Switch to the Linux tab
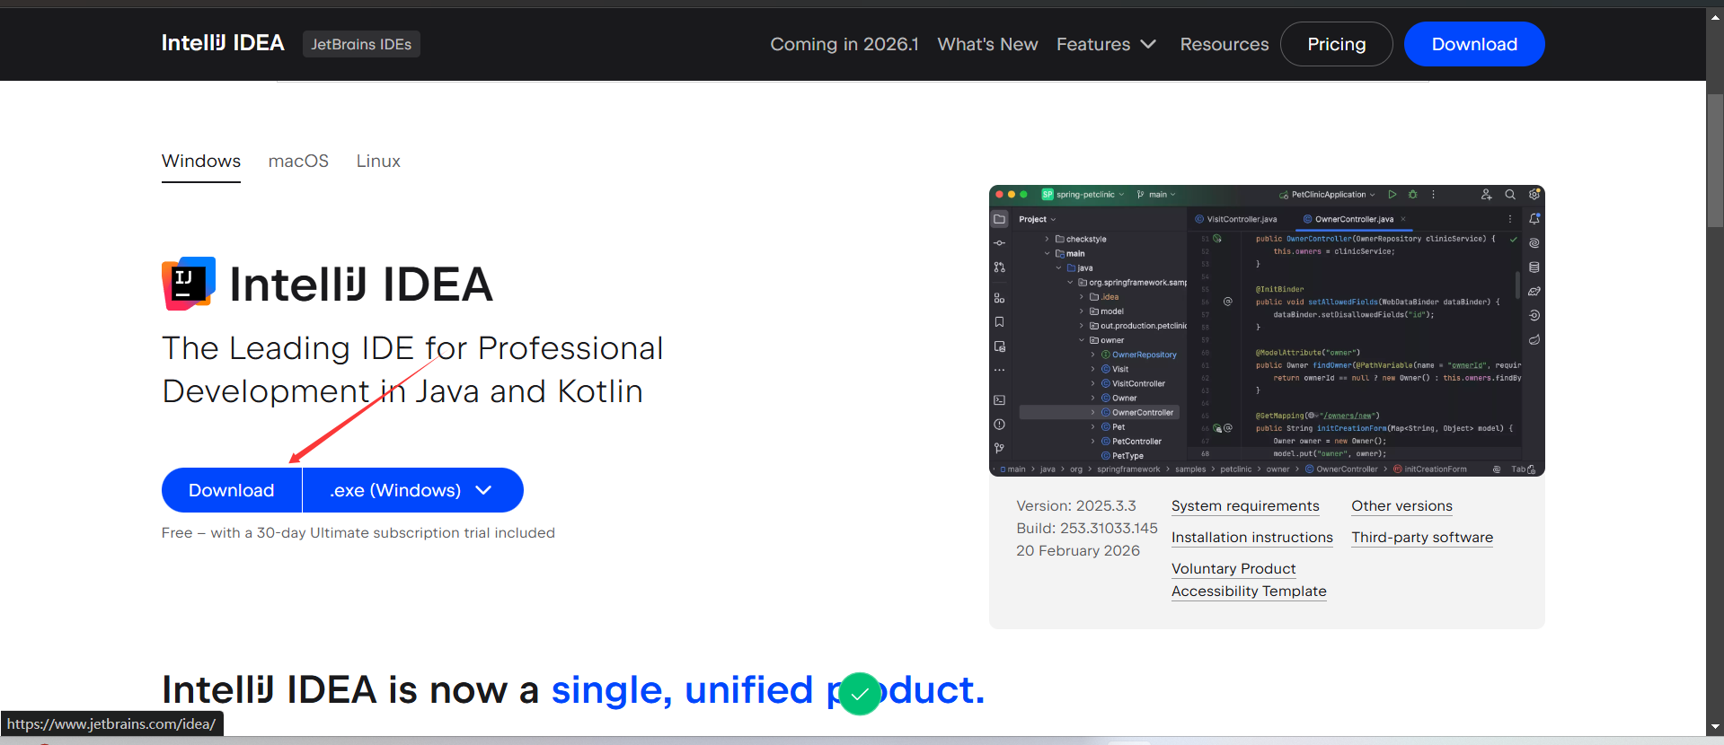1724x745 pixels. click(378, 162)
